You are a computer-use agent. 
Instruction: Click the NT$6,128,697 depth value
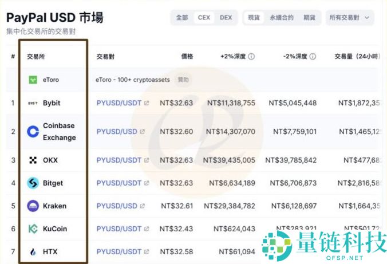[x=294, y=206]
